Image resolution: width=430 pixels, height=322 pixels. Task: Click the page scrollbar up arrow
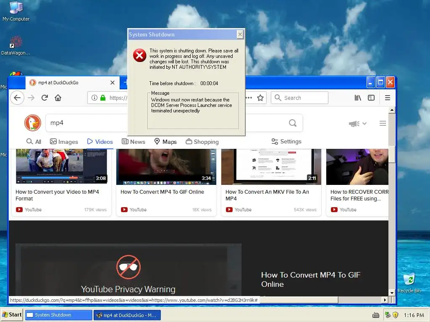392,110
